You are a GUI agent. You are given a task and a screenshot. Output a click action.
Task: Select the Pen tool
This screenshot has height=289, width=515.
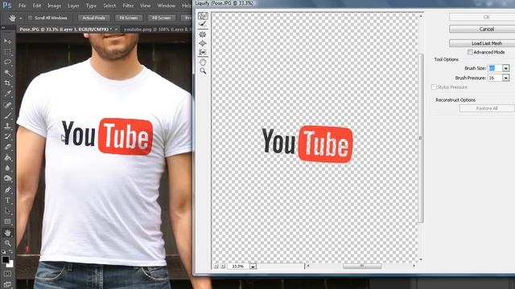point(7,189)
